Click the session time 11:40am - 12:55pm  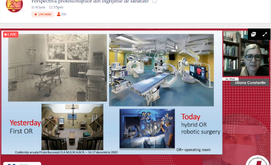pyautogui.click(x=48, y=7)
